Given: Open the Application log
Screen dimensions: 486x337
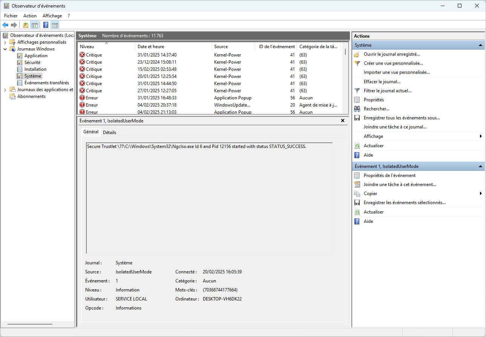Looking at the screenshot, I should (36, 56).
